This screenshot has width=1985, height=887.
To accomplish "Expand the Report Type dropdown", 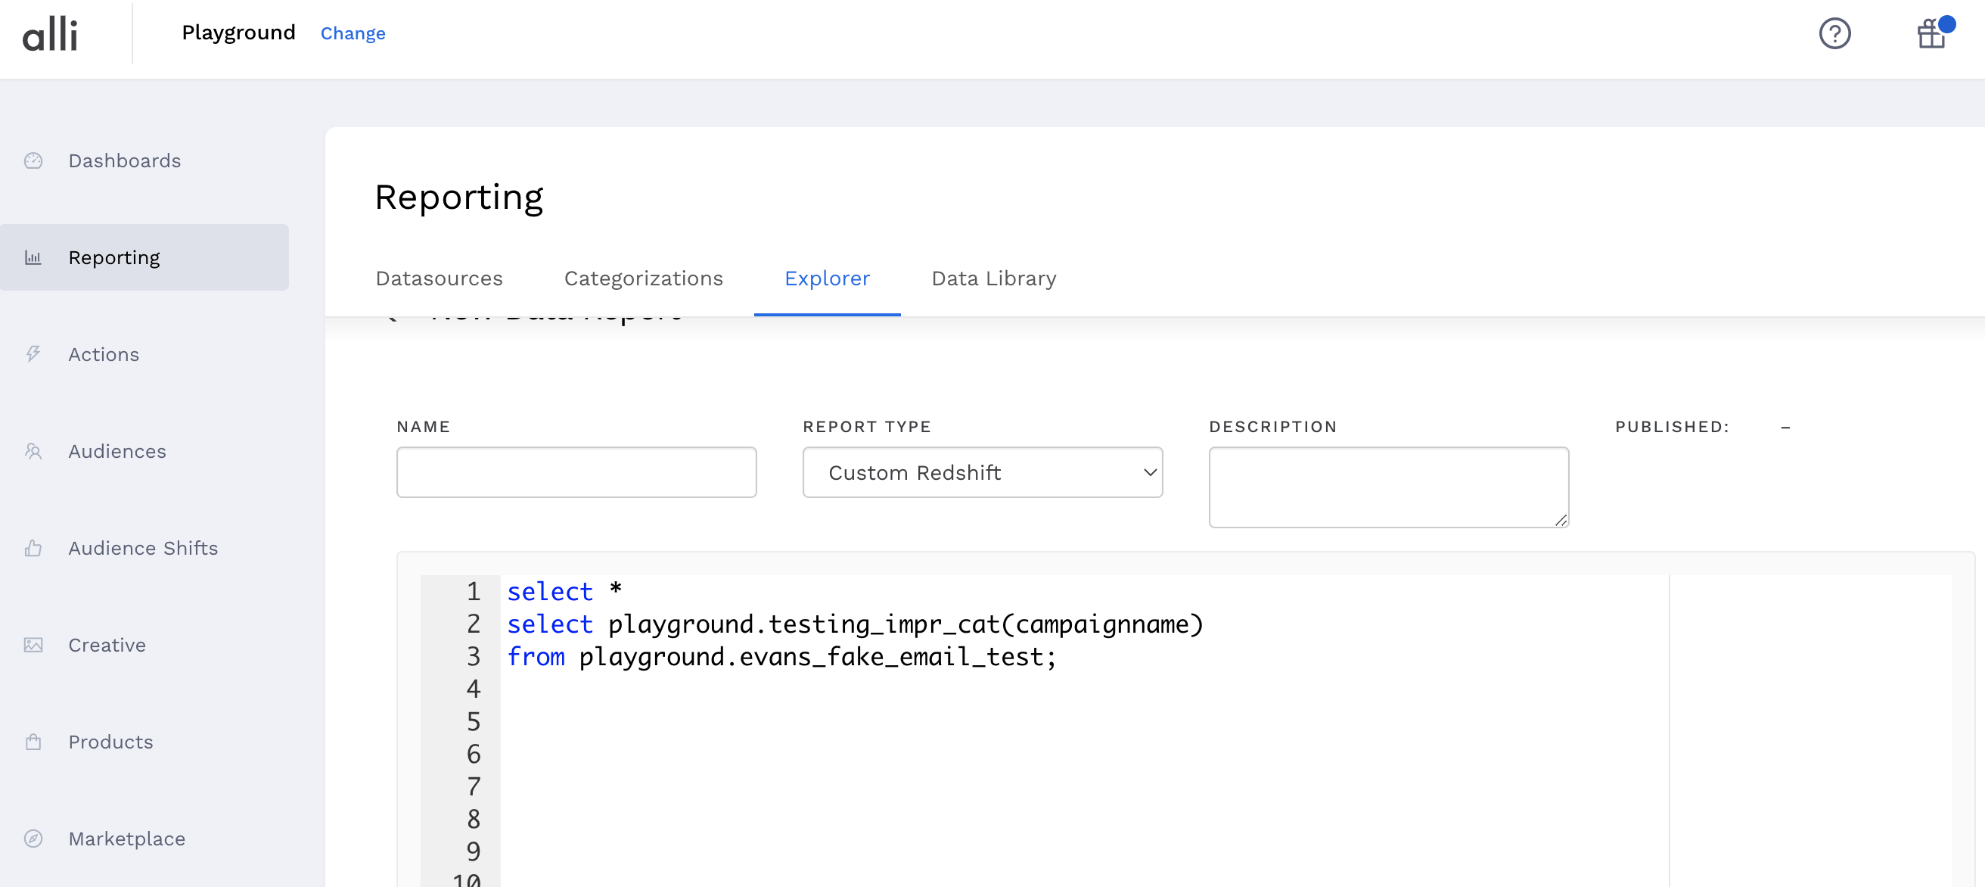I will click(983, 472).
